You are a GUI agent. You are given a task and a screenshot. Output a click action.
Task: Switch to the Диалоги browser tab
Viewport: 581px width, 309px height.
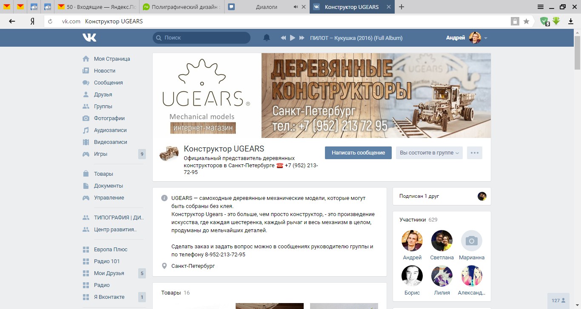[x=267, y=7]
